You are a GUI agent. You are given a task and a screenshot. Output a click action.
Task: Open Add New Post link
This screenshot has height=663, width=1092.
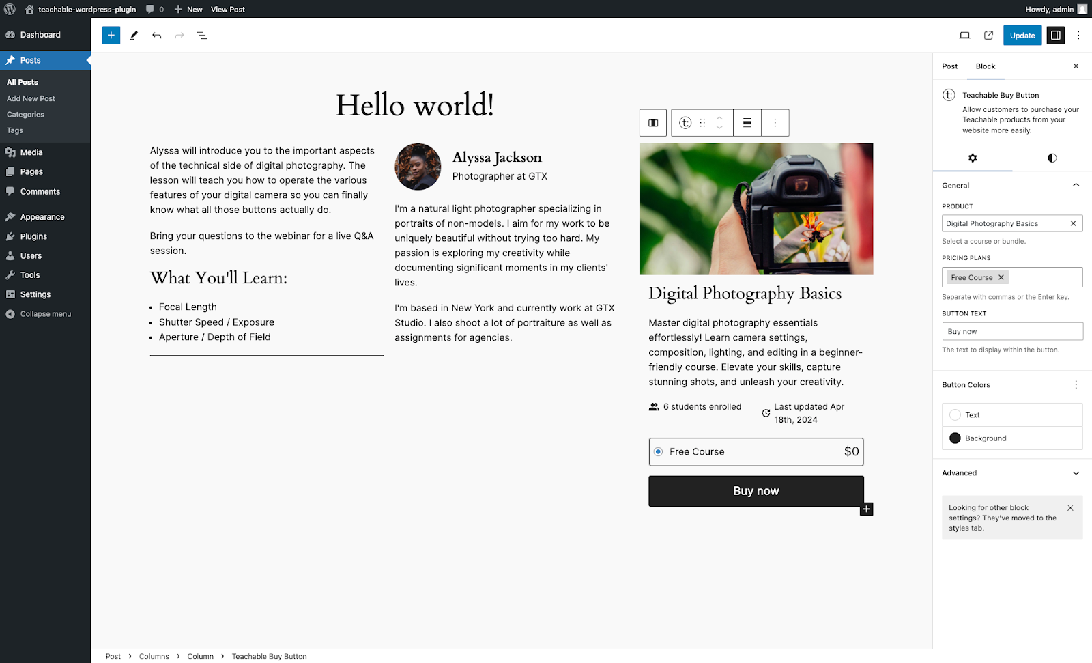pyautogui.click(x=31, y=98)
